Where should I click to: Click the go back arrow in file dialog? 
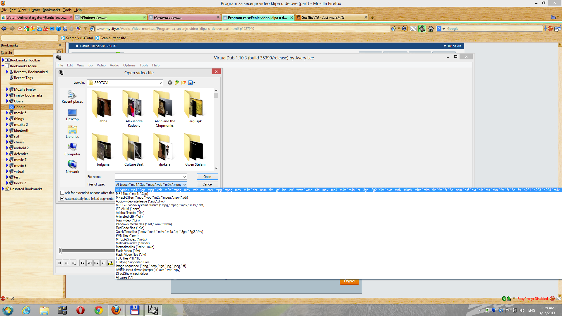[170, 83]
